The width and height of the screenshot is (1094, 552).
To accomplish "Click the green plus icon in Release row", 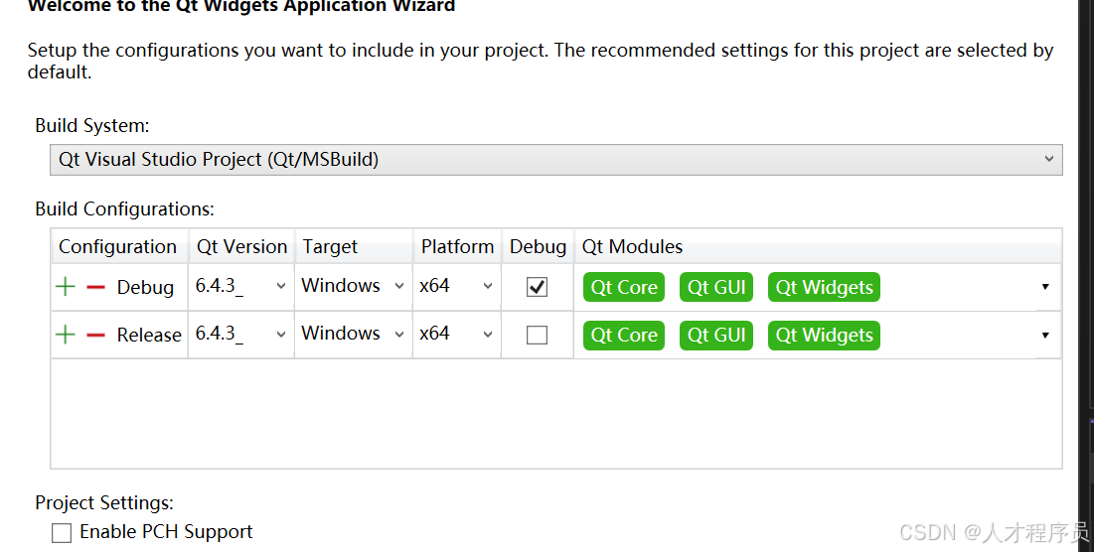I will tap(66, 335).
